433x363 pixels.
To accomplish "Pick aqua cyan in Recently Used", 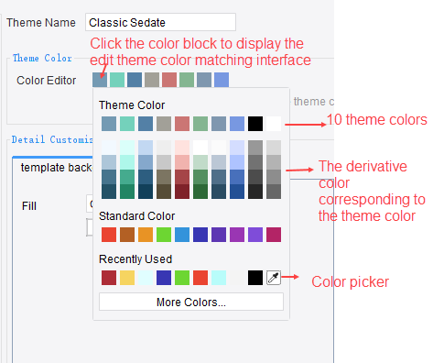I will pyautogui.click(x=219, y=278).
